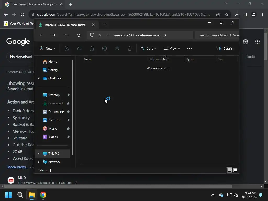Click the Chrome horizontal scrollbar thumb
Image resolution: width=268 pixels, height=201 pixels.
118,186
